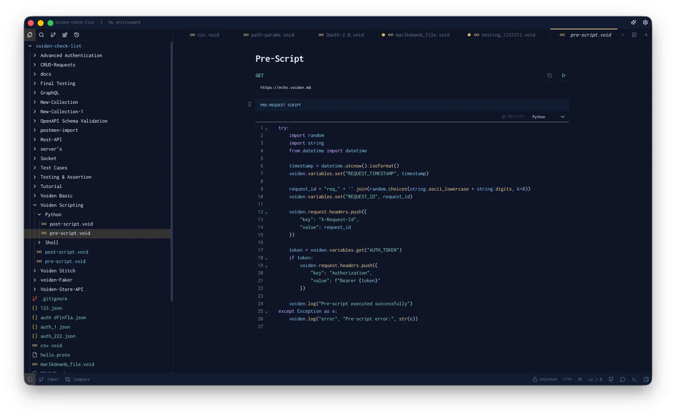
Task: Click Compare in the status bar
Action: coord(77,379)
